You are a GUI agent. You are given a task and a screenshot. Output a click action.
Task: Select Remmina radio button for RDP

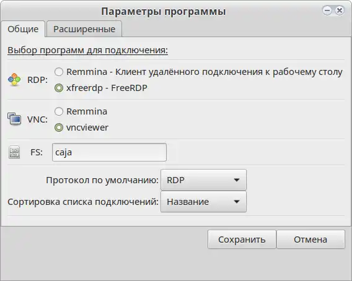coord(59,72)
